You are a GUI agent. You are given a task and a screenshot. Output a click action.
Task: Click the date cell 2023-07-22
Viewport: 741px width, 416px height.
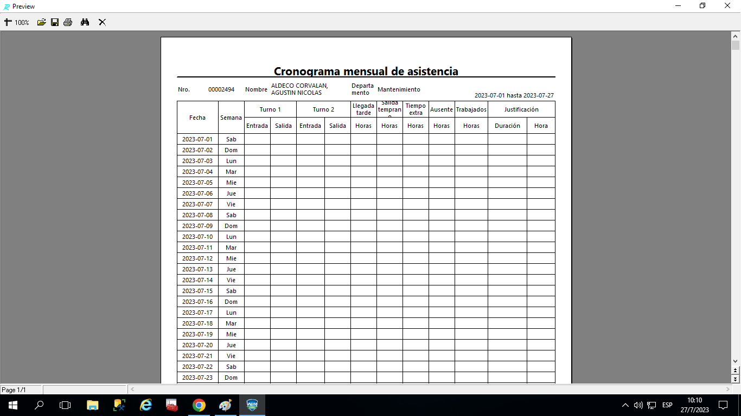point(197,367)
